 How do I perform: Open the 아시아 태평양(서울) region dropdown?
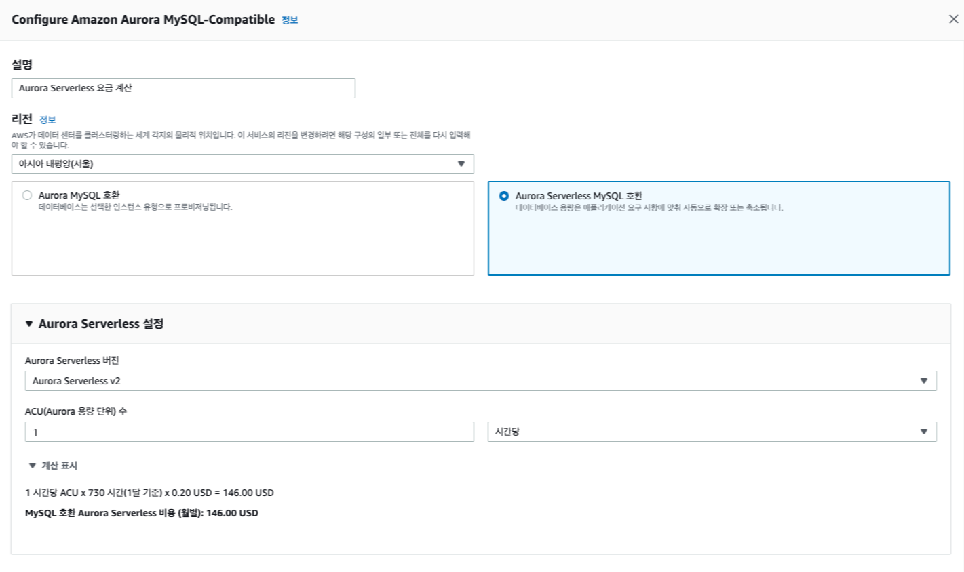coord(242,164)
